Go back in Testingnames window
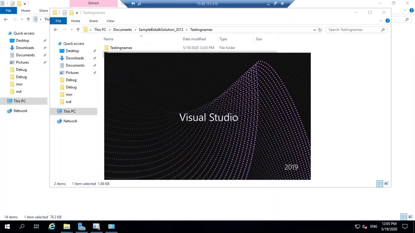415x233 pixels. pyautogui.click(x=55, y=29)
